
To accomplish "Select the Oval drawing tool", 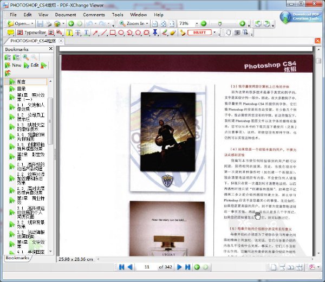I will [x=121, y=33].
